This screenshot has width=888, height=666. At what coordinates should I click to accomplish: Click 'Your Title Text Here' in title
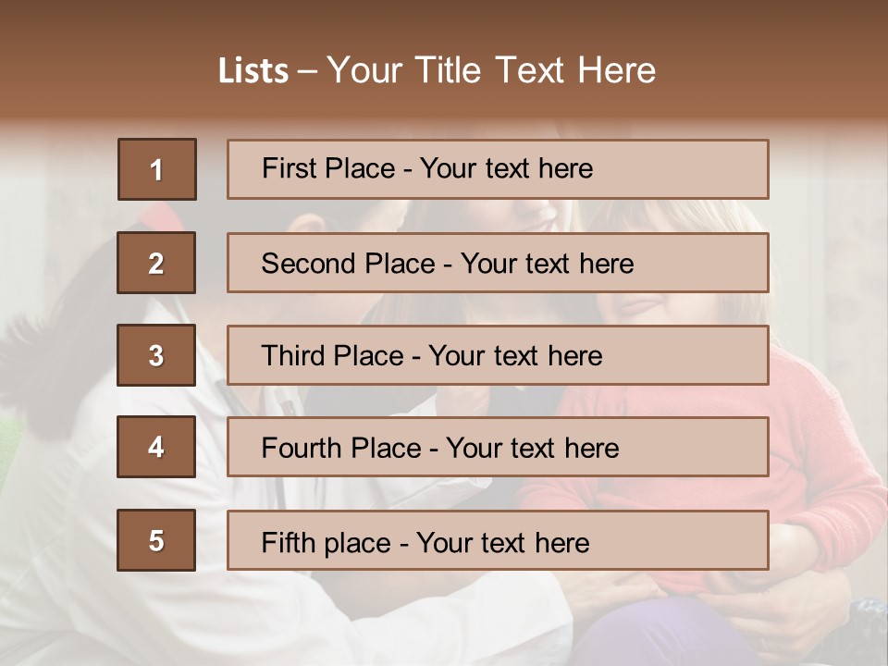[491, 70]
